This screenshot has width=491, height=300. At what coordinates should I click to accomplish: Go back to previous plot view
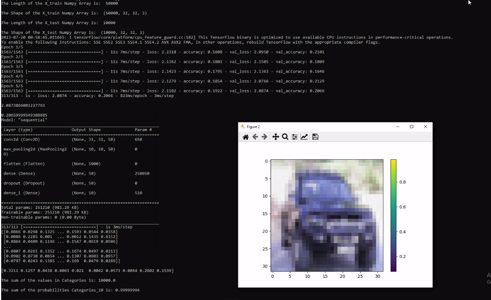[x=255, y=137]
